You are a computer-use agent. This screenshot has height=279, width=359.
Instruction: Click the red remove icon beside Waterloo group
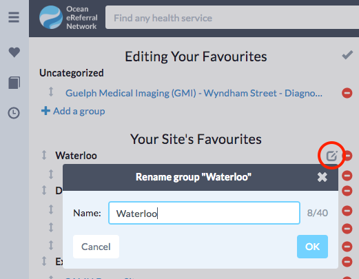point(349,156)
